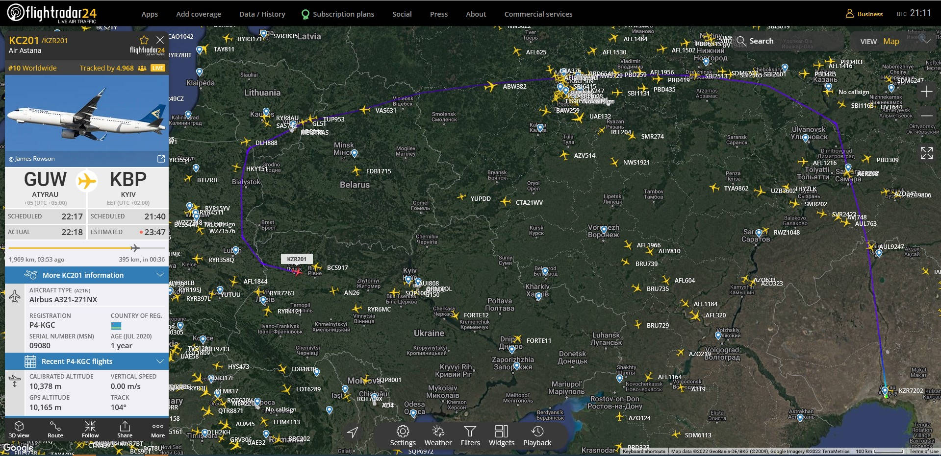
Task: Open aircraft photo in new window
Action: 160,159
